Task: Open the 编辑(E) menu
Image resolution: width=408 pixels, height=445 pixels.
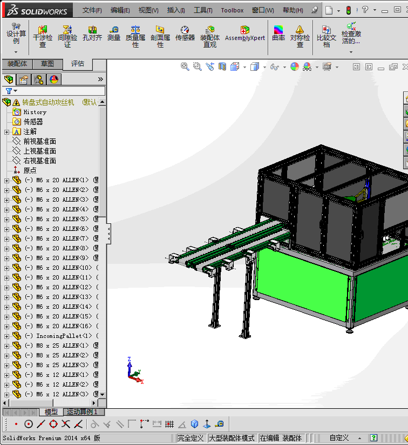Action: pos(120,10)
